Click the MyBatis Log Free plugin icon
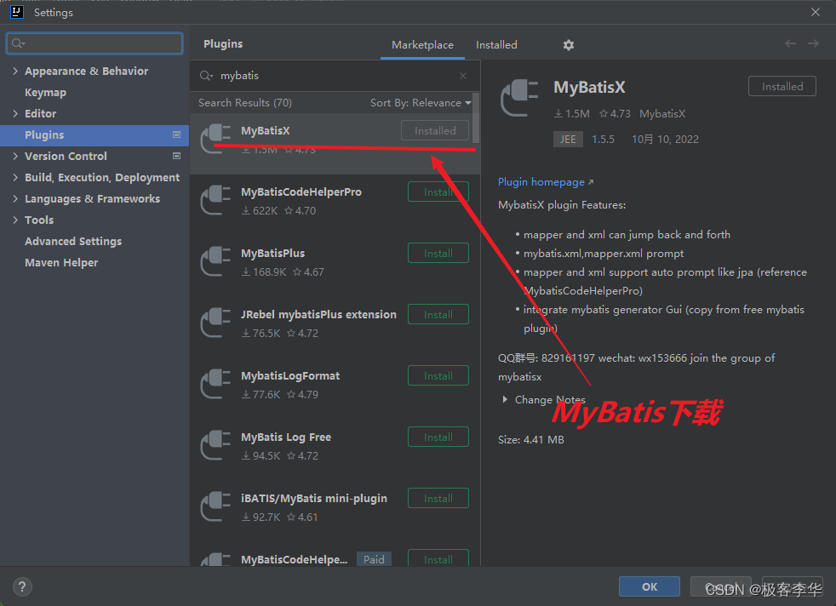This screenshot has width=836, height=606. pos(215,446)
